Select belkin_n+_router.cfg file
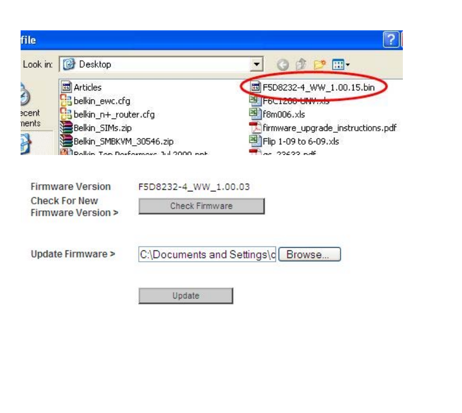 107,114
